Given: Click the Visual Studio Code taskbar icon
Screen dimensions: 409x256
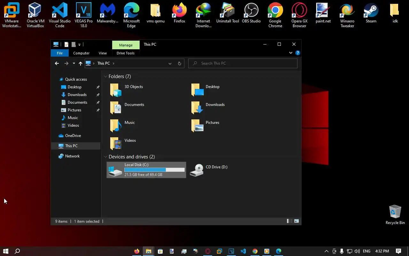Looking at the screenshot, I should tap(243, 251).
